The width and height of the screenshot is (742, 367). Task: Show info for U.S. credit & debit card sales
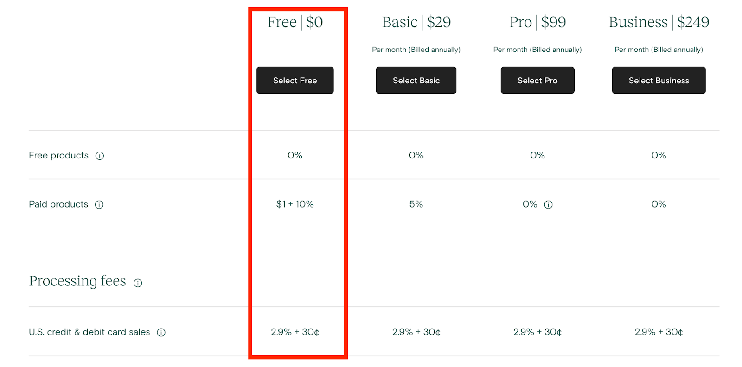click(161, 332)
